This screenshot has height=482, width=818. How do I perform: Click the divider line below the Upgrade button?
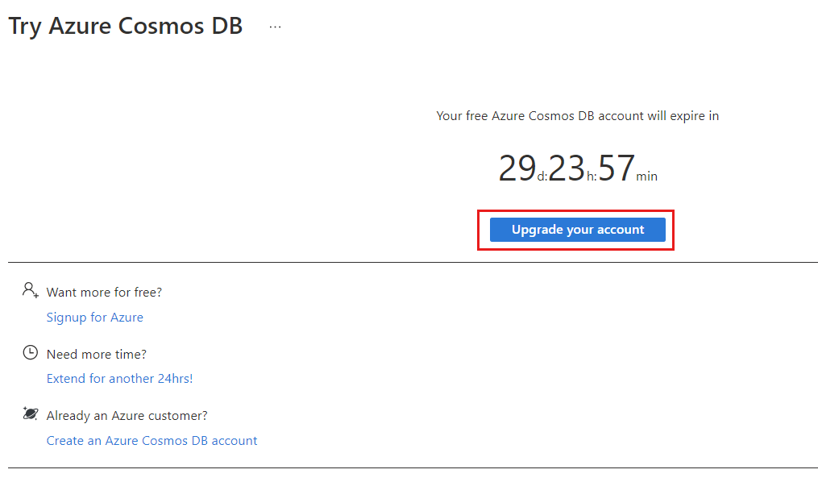click(x=413, y=263)
